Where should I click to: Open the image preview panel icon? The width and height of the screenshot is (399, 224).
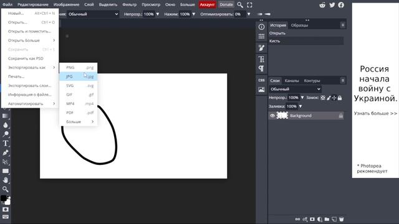(261, 90)
